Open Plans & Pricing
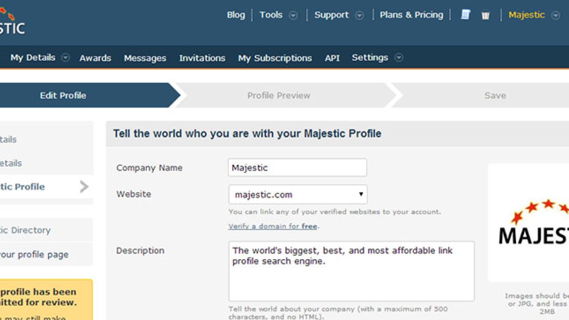569x320 pixels. [x=411, y=15]
